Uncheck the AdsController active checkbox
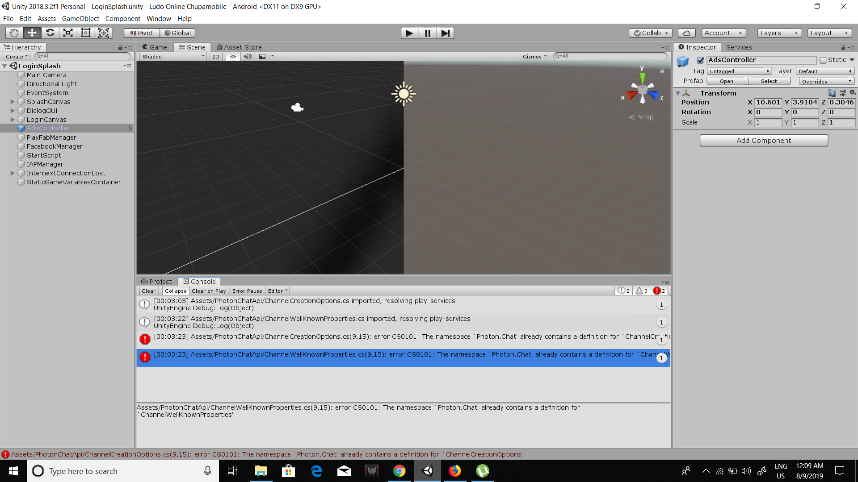This screenshot has height=482, width=858. pyautogui.click(x=700, y=60)
